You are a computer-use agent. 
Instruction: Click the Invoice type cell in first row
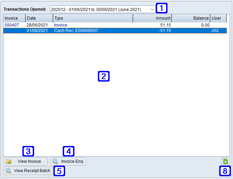click(61, 25)
